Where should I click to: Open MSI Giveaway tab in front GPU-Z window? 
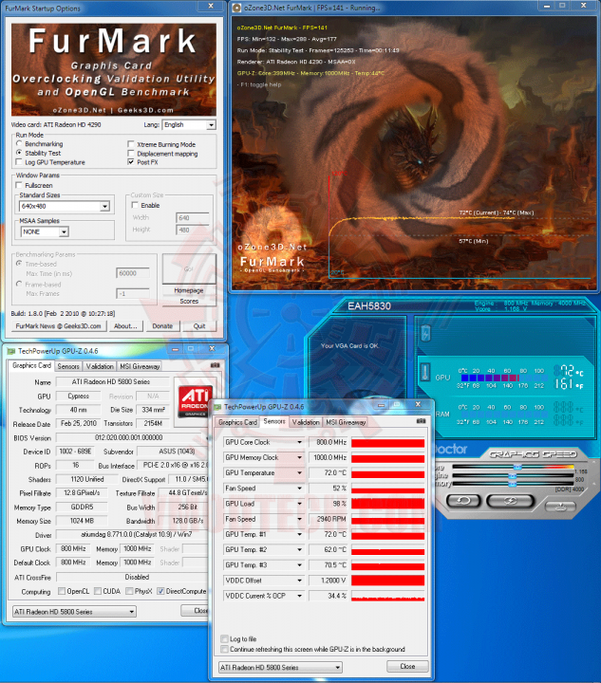346,422
